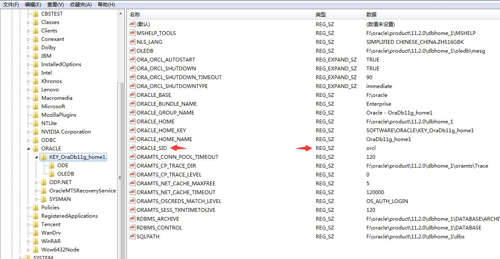
Task: Collapse the KEY_OraDb11g_home1 node
Action: pos(36,157)
